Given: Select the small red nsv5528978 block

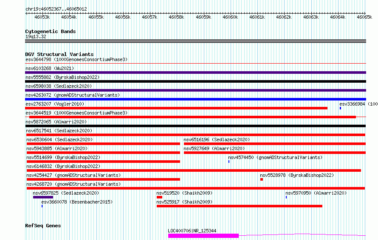Looking at the screenshot, I should (x=262, y=179).
